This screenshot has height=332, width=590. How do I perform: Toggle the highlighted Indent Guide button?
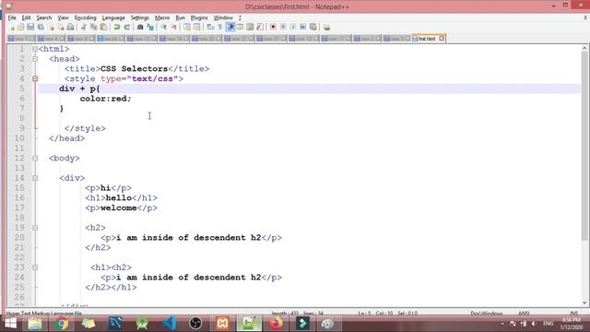coord(230,27)
